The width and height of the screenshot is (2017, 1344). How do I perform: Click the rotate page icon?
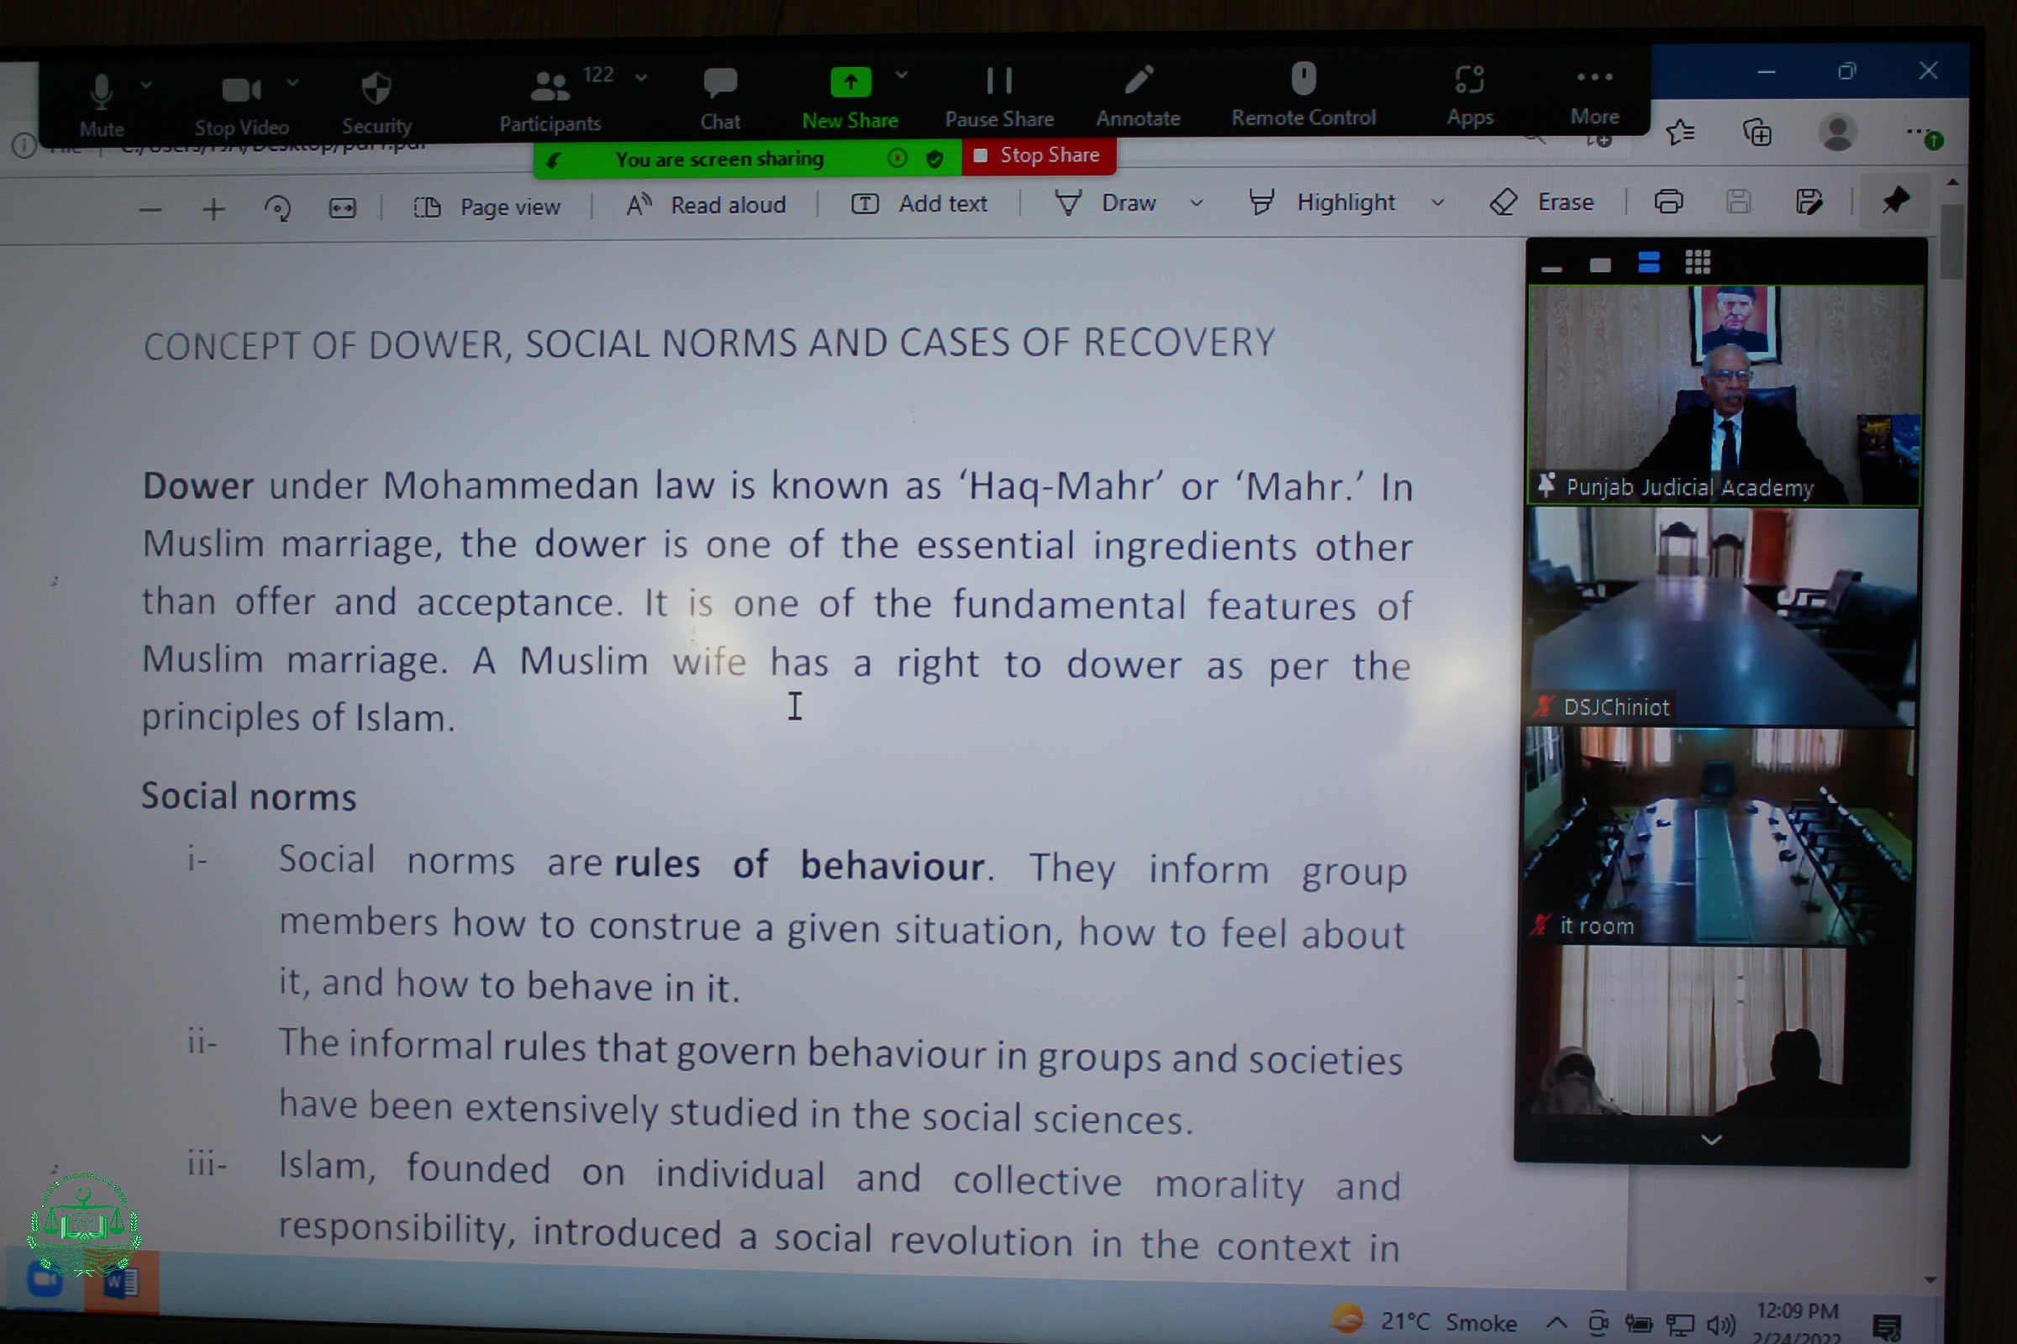tap(277, 208)
